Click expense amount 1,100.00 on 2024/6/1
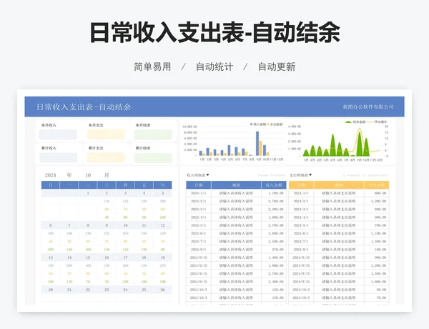 379,233
